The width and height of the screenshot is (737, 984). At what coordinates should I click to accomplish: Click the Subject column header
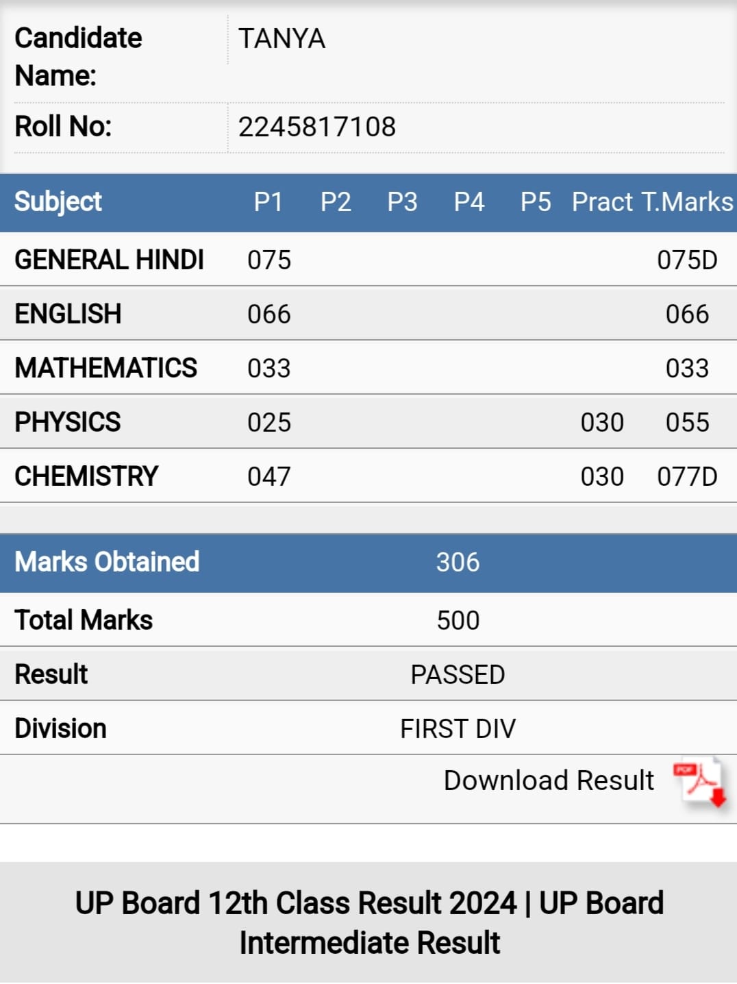tap(58, 202)
